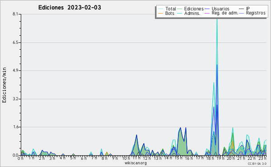Click the y-axis label '4.9'
Viewport: 271px width, 167px height.
[15, 70]
